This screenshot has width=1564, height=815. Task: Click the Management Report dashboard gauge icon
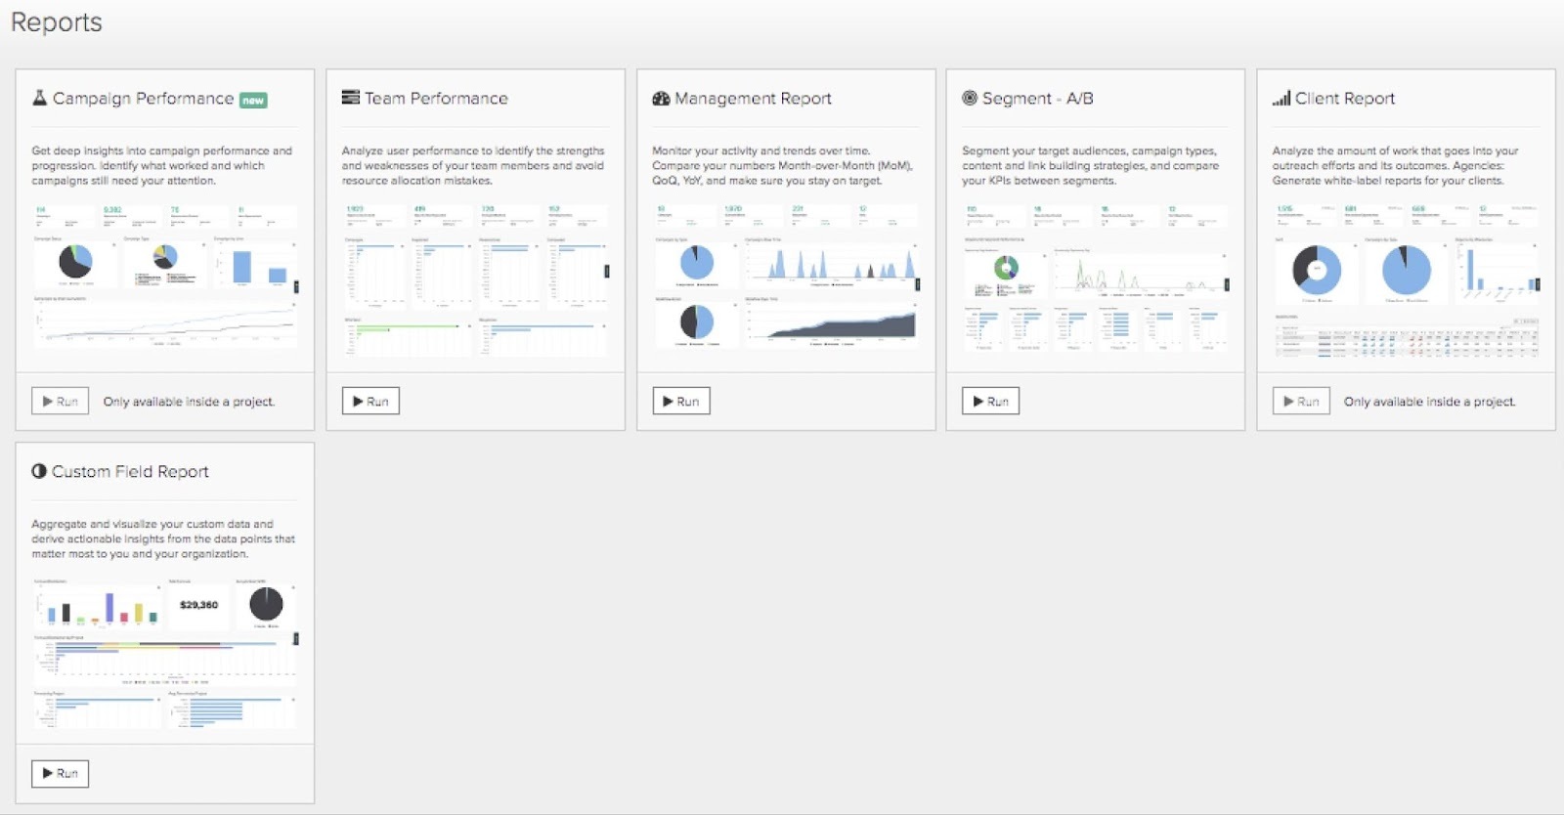(661, 98)
